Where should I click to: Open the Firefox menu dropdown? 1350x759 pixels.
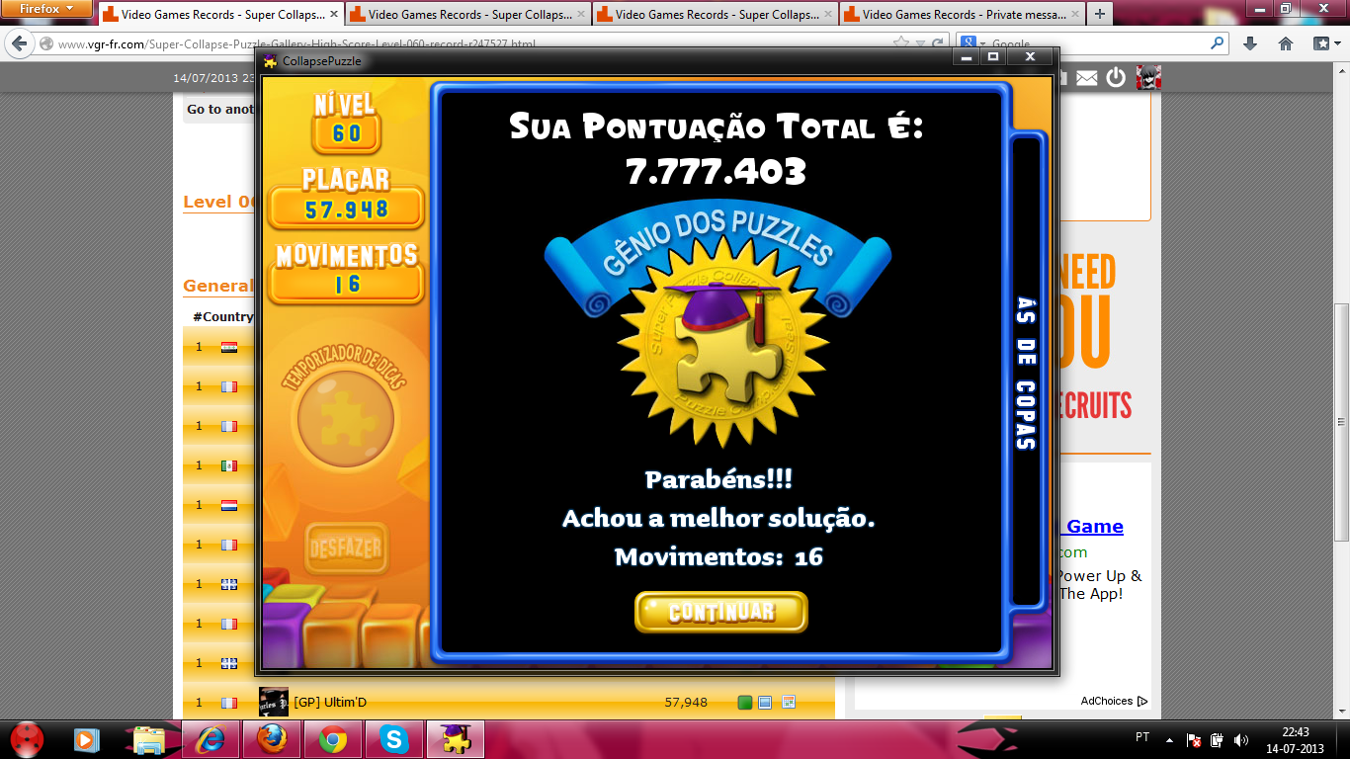click(x=46, y=9)
